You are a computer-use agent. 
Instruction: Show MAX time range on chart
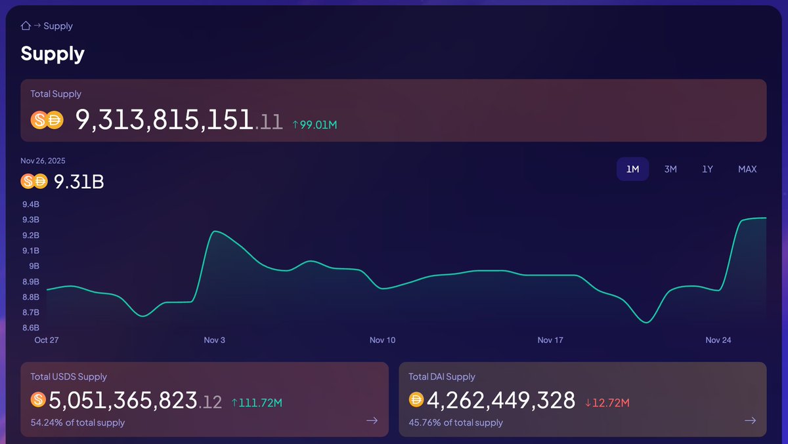click(x=747, y=169)
